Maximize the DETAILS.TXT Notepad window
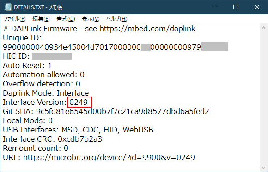Image resolution: width=268 pixels, height=172 pixels. [x=236, y=7]
